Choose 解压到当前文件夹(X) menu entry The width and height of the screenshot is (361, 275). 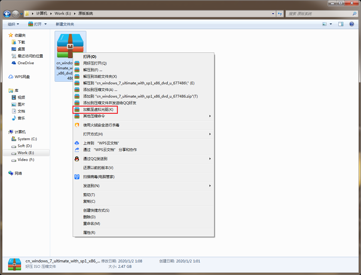(x=144, y=76)
